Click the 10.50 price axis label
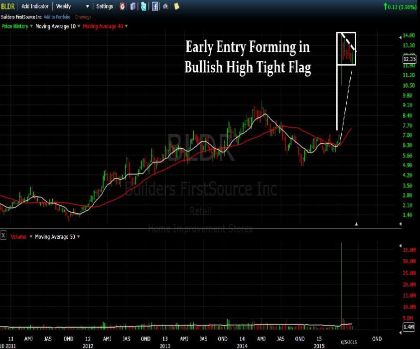Screen dimensions: 420x349 [x=409, y=86]
